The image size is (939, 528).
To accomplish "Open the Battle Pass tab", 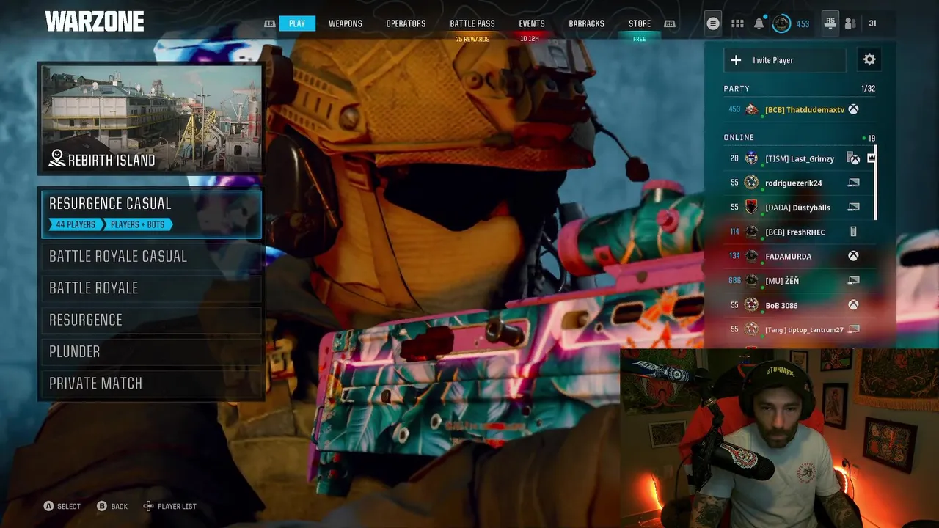I will click(472, 23).
